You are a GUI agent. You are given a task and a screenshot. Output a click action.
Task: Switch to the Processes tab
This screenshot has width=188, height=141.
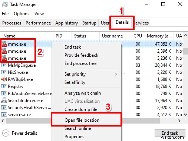tap(12, 23)
